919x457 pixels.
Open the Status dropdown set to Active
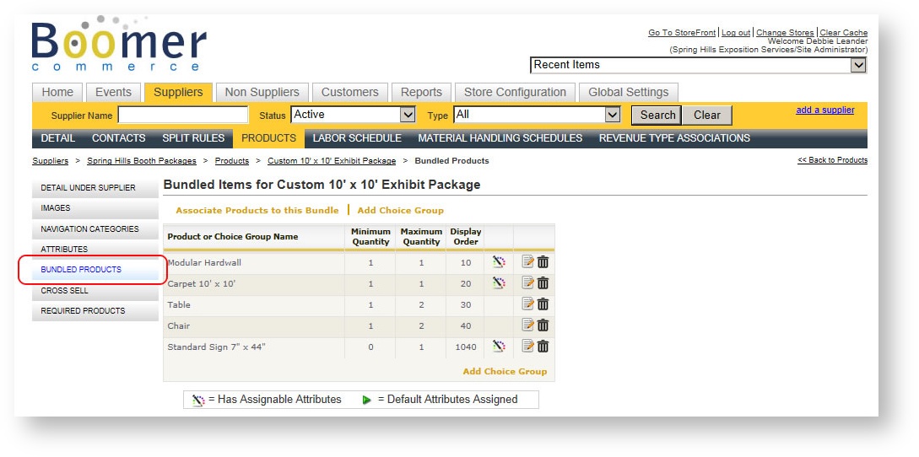point(408,115)
